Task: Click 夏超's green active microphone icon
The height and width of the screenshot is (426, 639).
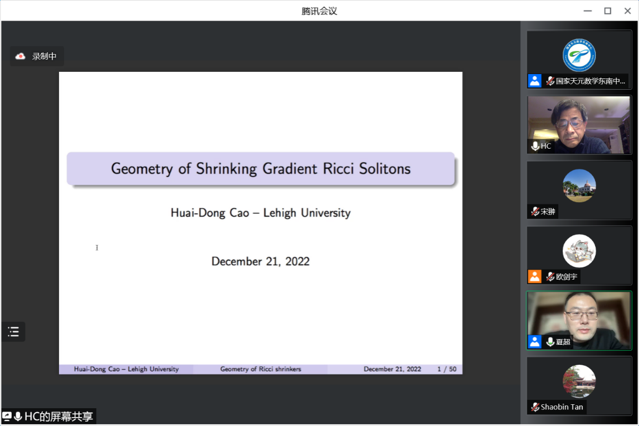Action: tap(550, 341)
